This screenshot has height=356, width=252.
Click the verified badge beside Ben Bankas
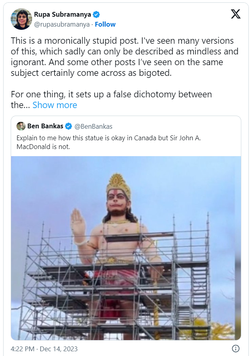click(x=68, y=126)
